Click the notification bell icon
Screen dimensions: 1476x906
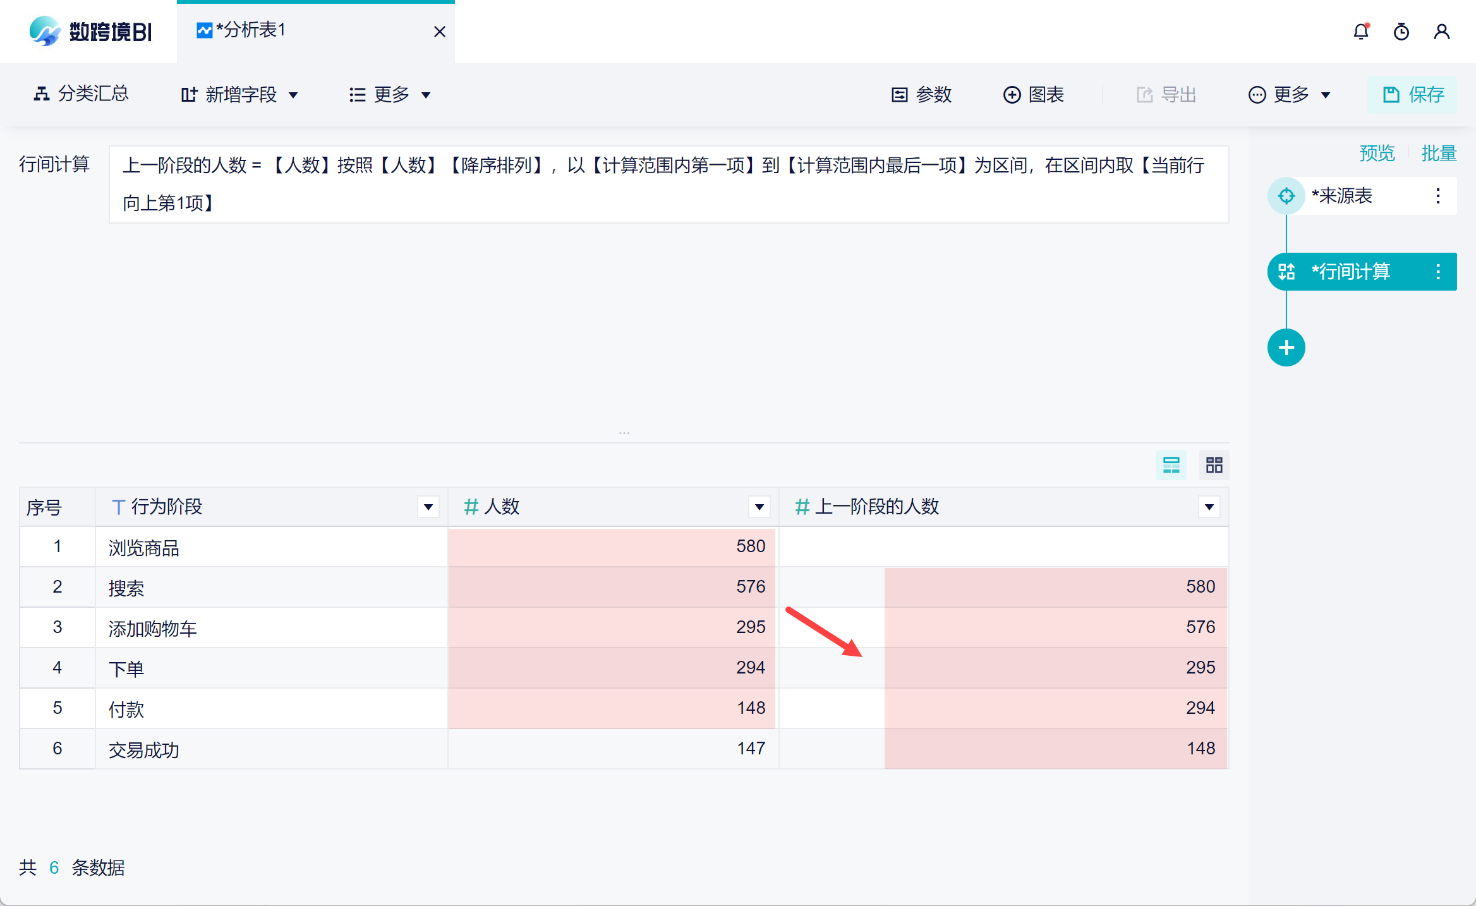(1361, 32)
